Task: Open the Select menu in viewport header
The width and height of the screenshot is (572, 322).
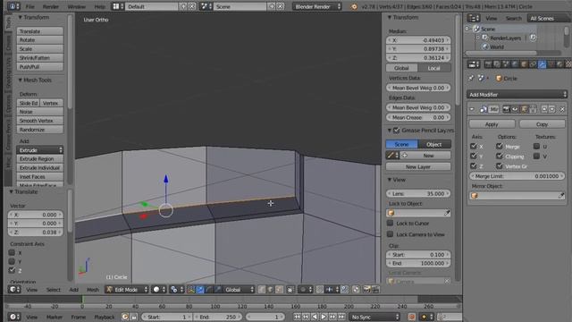Action: (54, 290)
